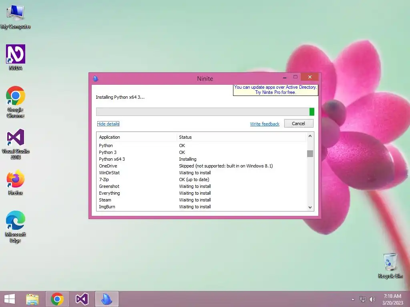Image resolution: width=410 pixels, height=307 pixels.
Task: Close the Ninite window
Action: pyautogui.click(x=310, y=77)
